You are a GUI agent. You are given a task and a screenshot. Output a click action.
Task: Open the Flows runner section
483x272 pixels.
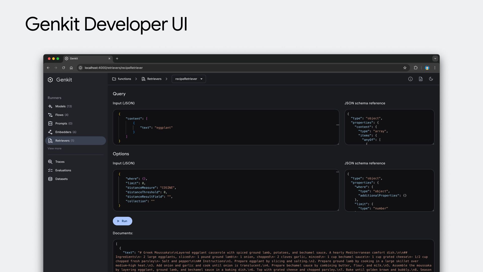(59, 115)
